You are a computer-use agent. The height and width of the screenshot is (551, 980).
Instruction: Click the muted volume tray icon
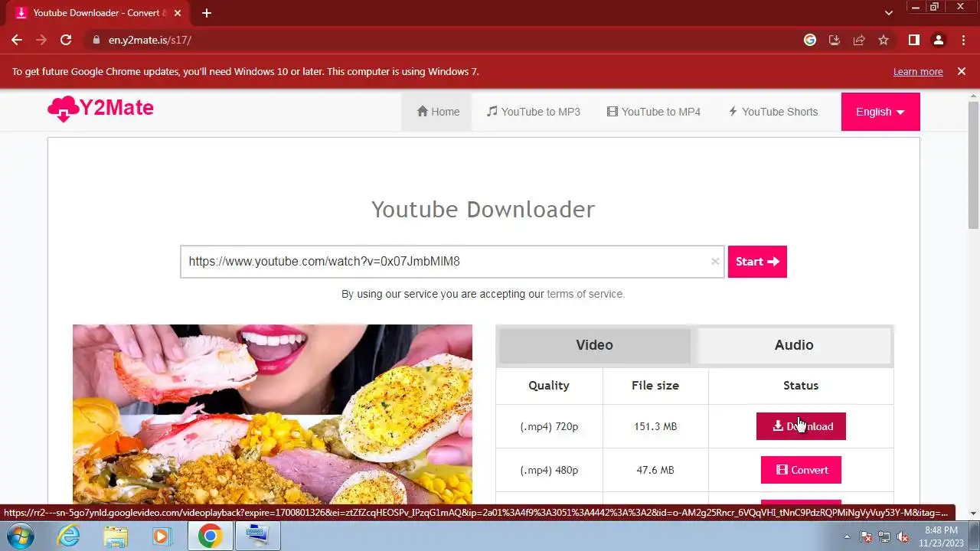pos(903,536)
